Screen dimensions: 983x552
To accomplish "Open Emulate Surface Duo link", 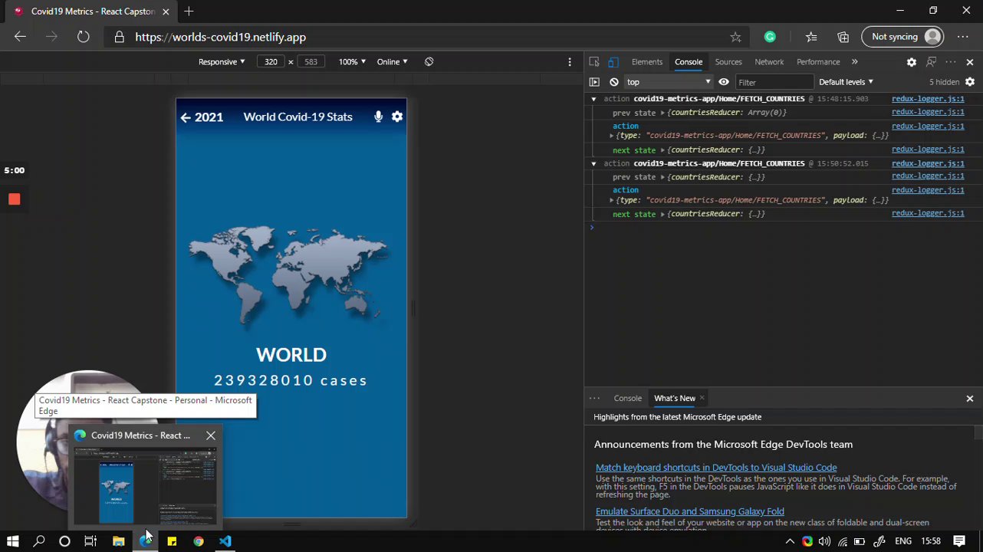I will (x=689, y=511).
